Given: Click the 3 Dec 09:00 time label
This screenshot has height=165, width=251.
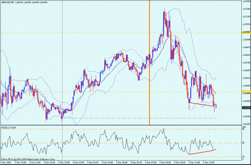Looking at the screenshot, I should coord(165,163).
